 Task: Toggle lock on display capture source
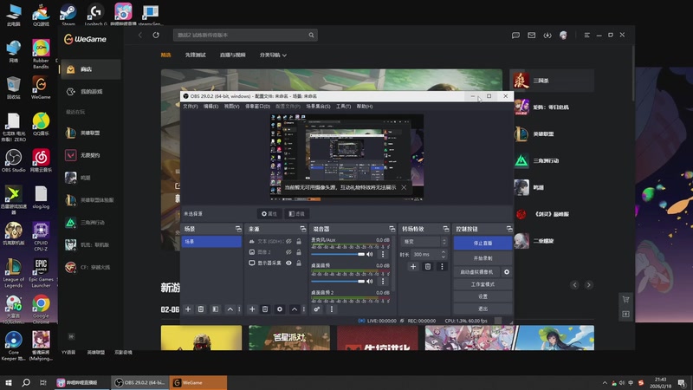tap(299, 263)
